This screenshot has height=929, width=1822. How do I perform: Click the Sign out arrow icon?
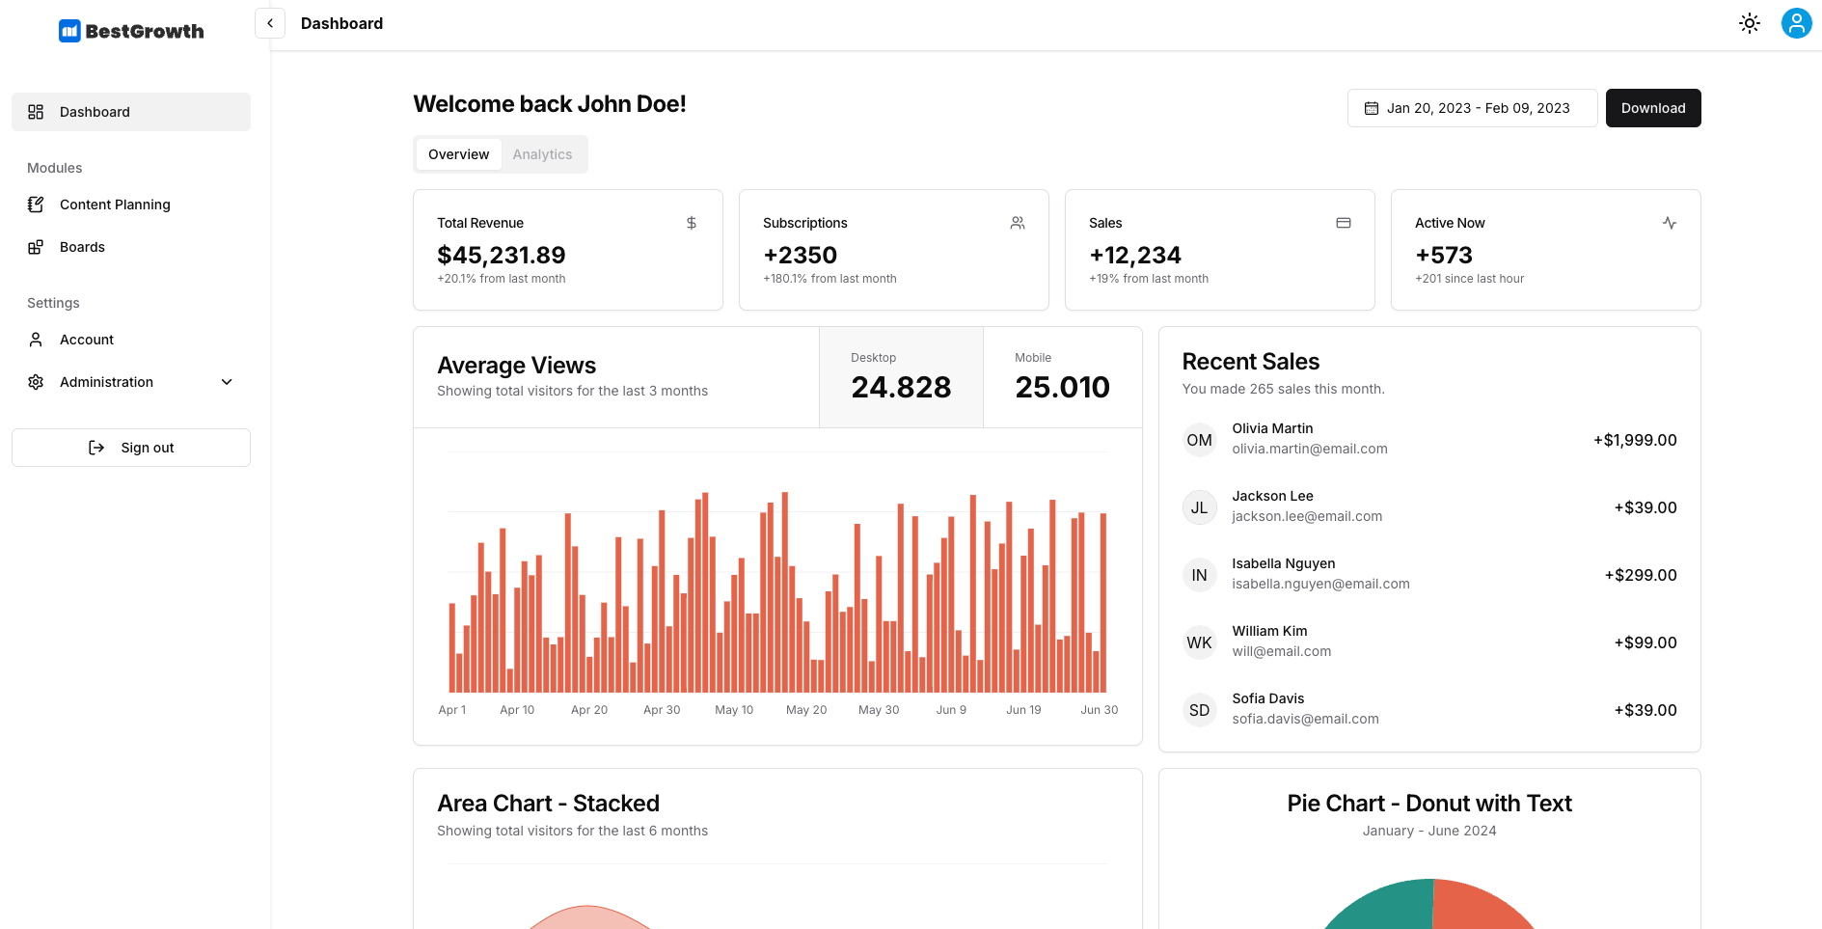tap(96, 448)
